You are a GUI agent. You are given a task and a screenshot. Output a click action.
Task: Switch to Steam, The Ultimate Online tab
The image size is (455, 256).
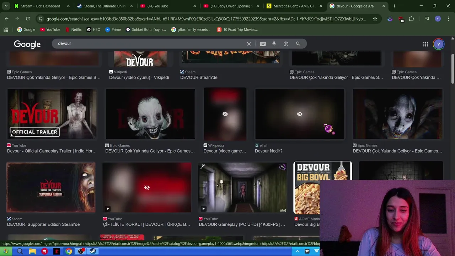104,6
